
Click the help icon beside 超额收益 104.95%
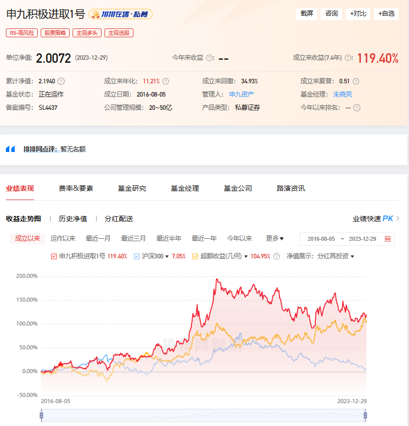[277, 256]
